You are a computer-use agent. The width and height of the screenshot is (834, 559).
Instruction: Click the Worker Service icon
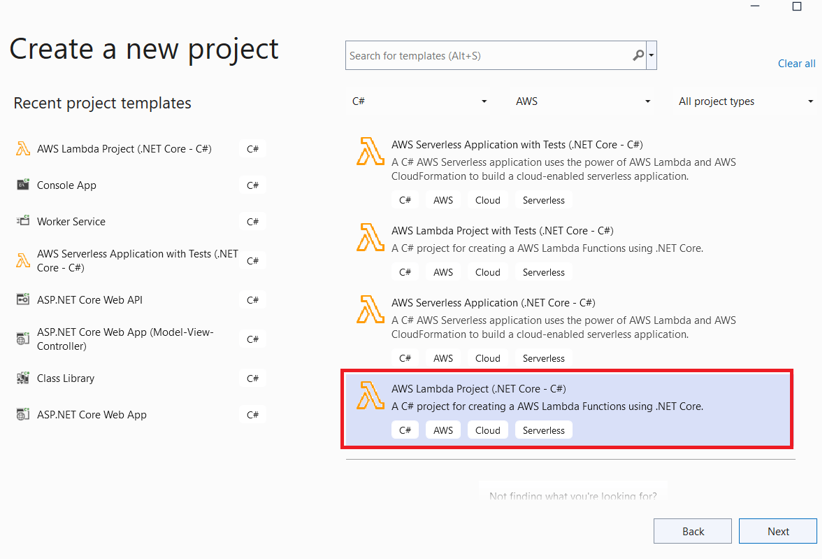(22, 221)
